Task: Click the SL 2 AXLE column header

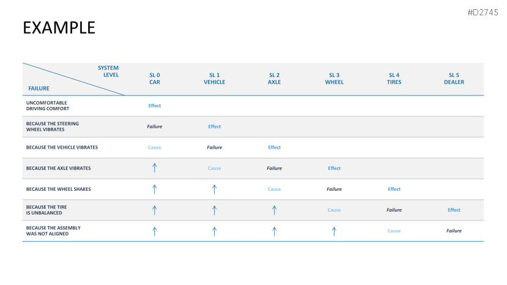Action: [x=274, y=79]
